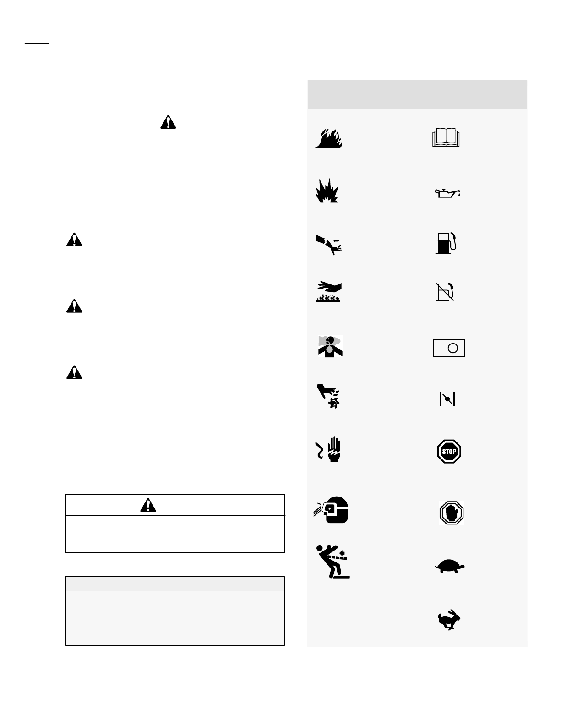Click the choke valve symbol

[x=447, y=399]
